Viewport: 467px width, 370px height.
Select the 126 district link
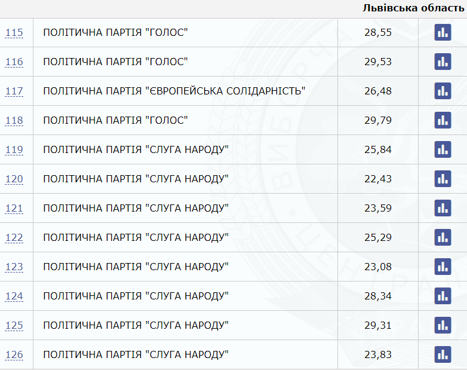click(14, 354)
